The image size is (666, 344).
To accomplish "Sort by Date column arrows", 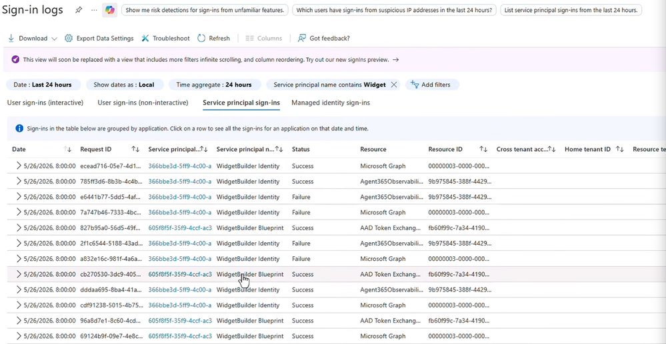I will tap(67, 149).
